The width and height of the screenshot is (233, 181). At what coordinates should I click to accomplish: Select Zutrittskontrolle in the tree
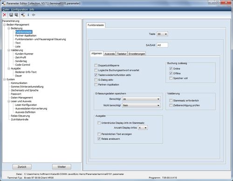20,119
